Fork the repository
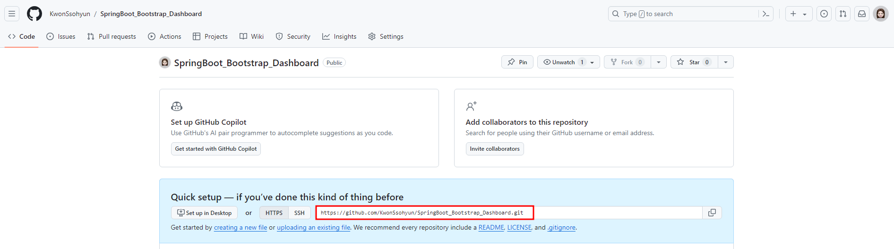 point(628,62)
